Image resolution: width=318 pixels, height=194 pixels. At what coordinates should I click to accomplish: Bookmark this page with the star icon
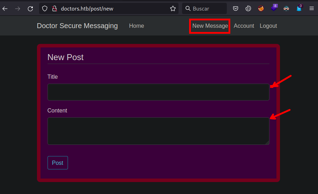(173, 8)
